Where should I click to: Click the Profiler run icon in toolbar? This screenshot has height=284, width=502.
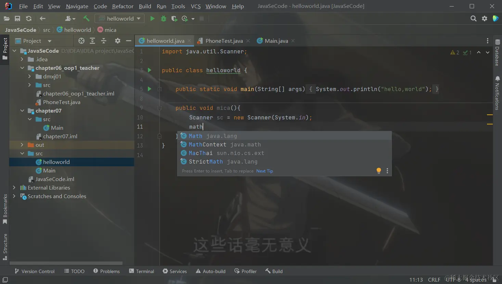pyautogui.click(x=185, y=18)
